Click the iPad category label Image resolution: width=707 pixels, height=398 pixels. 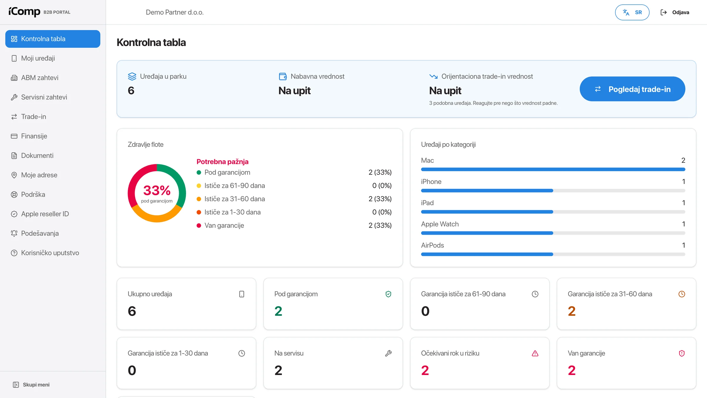point(427,203)
